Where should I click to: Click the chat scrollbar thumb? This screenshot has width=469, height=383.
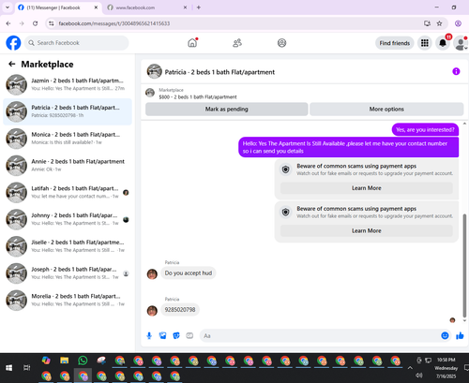pyautogui.click(x=464, y=265)
